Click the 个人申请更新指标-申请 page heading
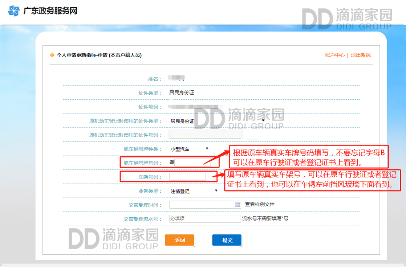This screenshot has width=406, height=267. pos(99,55)
